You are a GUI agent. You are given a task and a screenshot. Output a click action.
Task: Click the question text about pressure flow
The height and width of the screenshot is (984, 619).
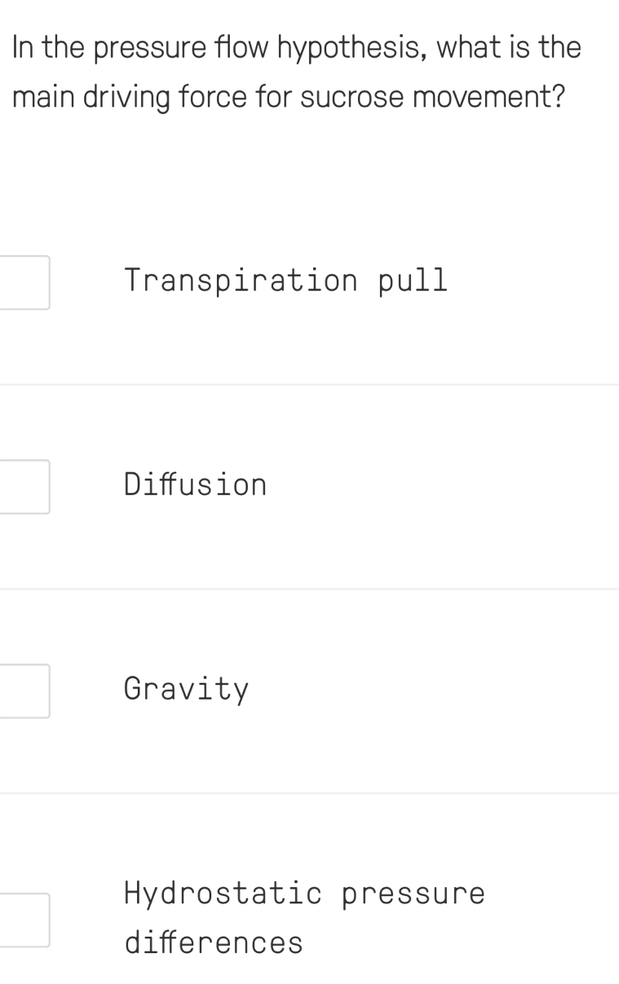coord(296,71)
